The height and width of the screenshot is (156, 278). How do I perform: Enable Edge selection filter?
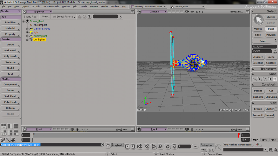pos(258,35)
